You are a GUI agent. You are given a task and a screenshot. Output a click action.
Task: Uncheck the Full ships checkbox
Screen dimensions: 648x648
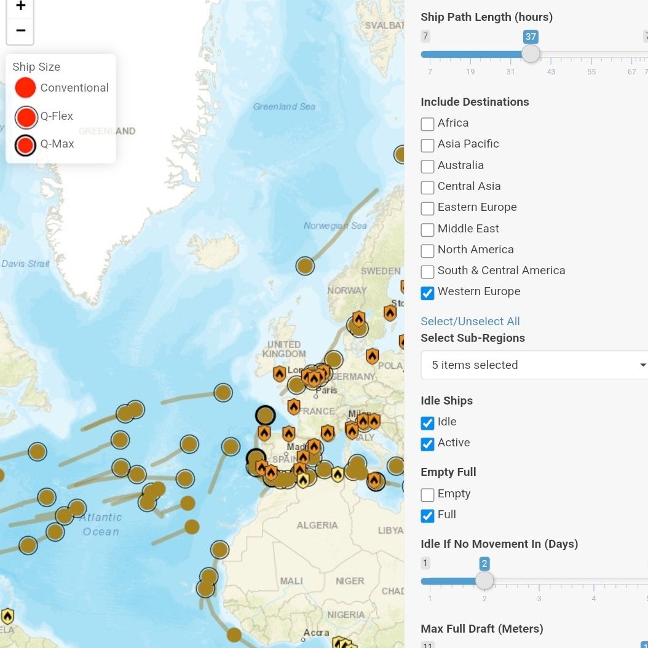coord(427,516)
